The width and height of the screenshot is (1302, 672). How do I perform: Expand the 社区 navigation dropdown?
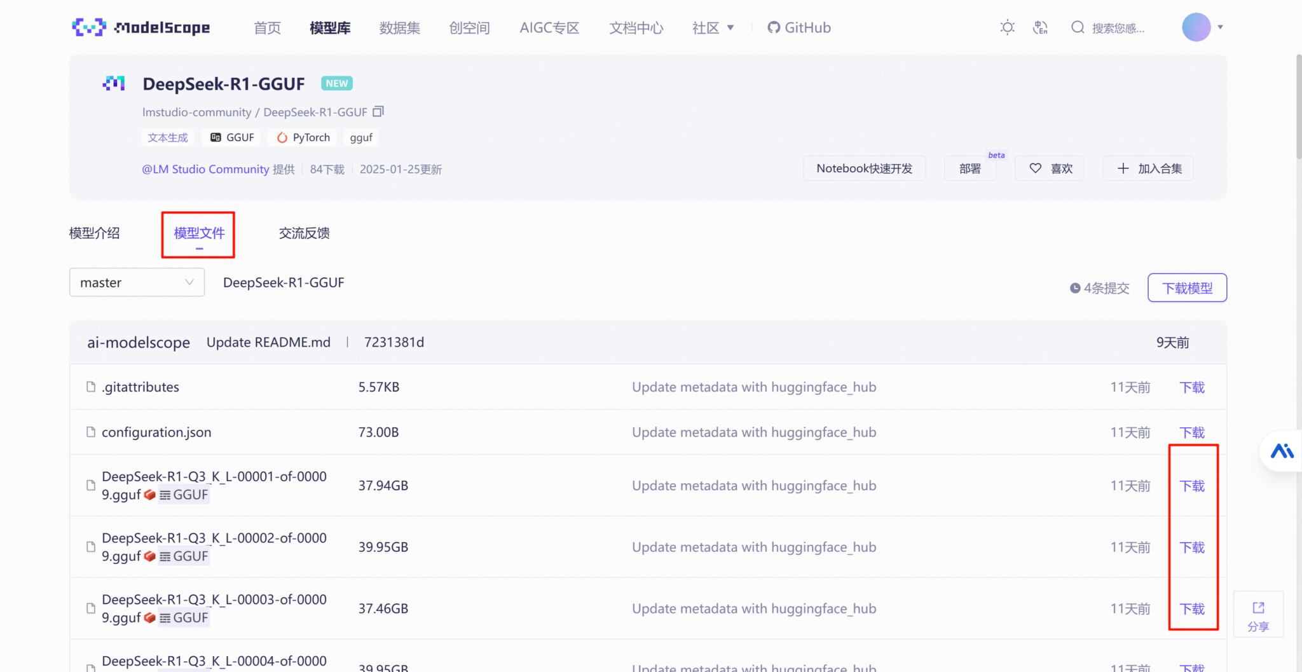(713, 27)
